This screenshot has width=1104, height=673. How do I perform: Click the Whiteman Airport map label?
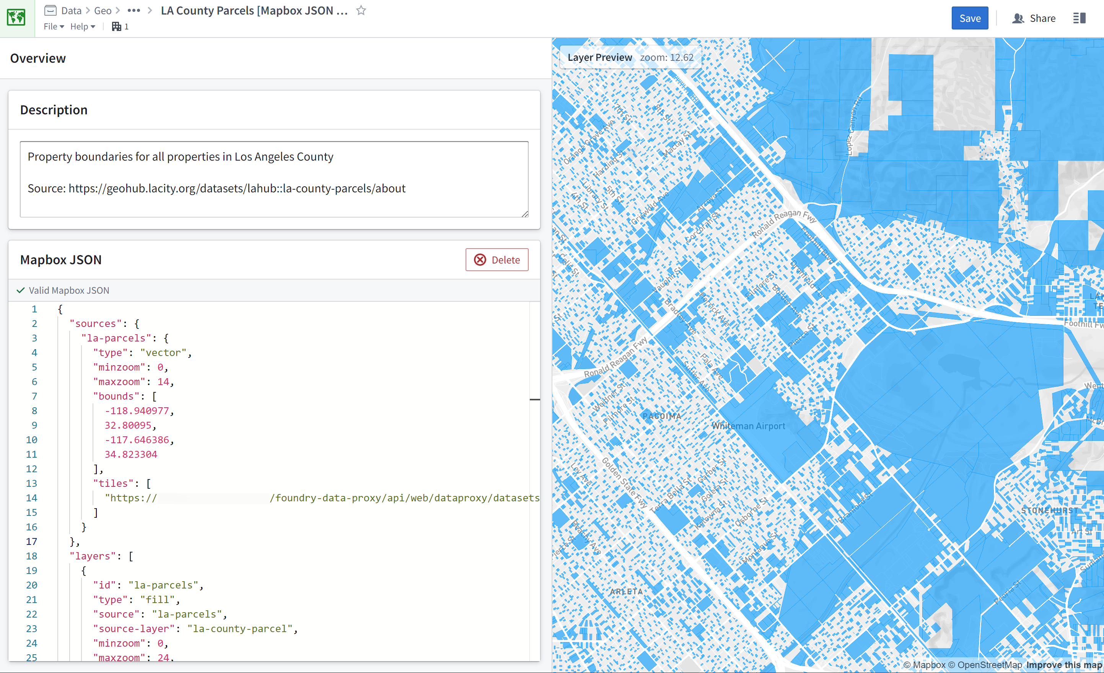(748, 426)
